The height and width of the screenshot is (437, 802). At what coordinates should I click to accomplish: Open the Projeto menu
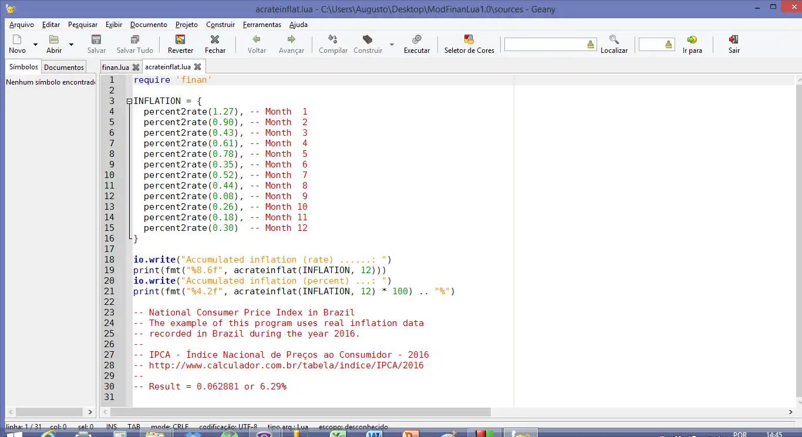187,25
